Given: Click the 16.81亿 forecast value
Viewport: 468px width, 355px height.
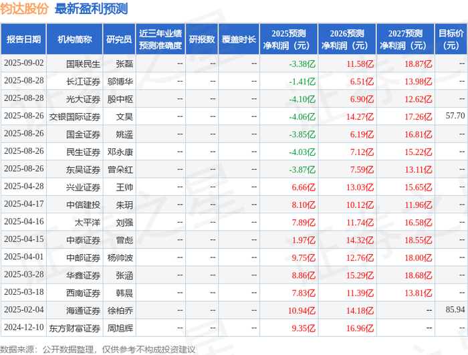Looking at the screenshot, I should click(x=418, y=134).
